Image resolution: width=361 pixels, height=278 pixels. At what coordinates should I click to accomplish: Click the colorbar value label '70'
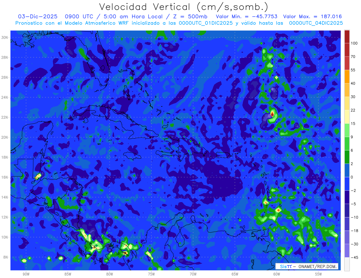353,57
